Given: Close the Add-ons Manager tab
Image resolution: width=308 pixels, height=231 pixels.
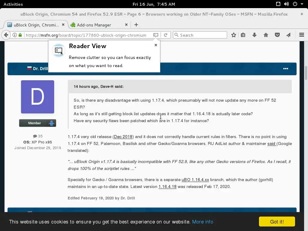Looking at the screenshot, I should 126,25.
